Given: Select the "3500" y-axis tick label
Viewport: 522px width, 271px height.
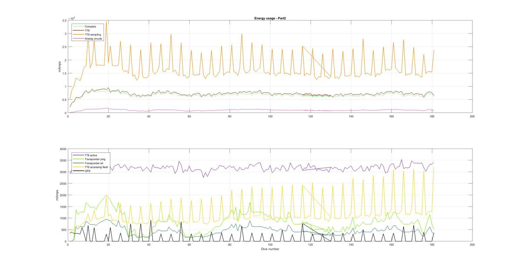Looking at the screenshot, I should click(x=62, y=160).
